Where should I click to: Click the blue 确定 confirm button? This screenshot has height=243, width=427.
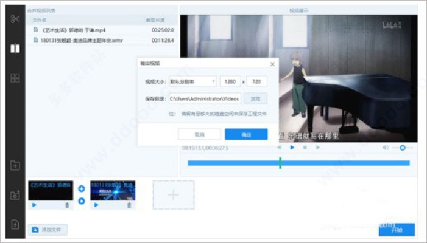[246, 134]
